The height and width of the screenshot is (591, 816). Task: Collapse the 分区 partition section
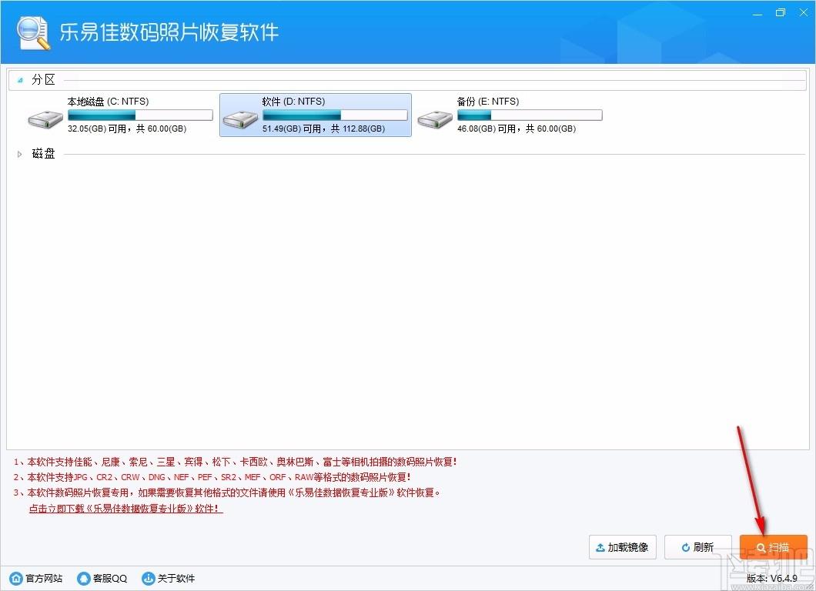(20, 80)
